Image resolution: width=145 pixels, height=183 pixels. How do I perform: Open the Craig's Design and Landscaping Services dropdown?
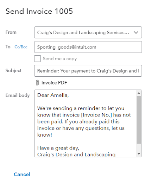pyautogui.click(x=88, y=32)
